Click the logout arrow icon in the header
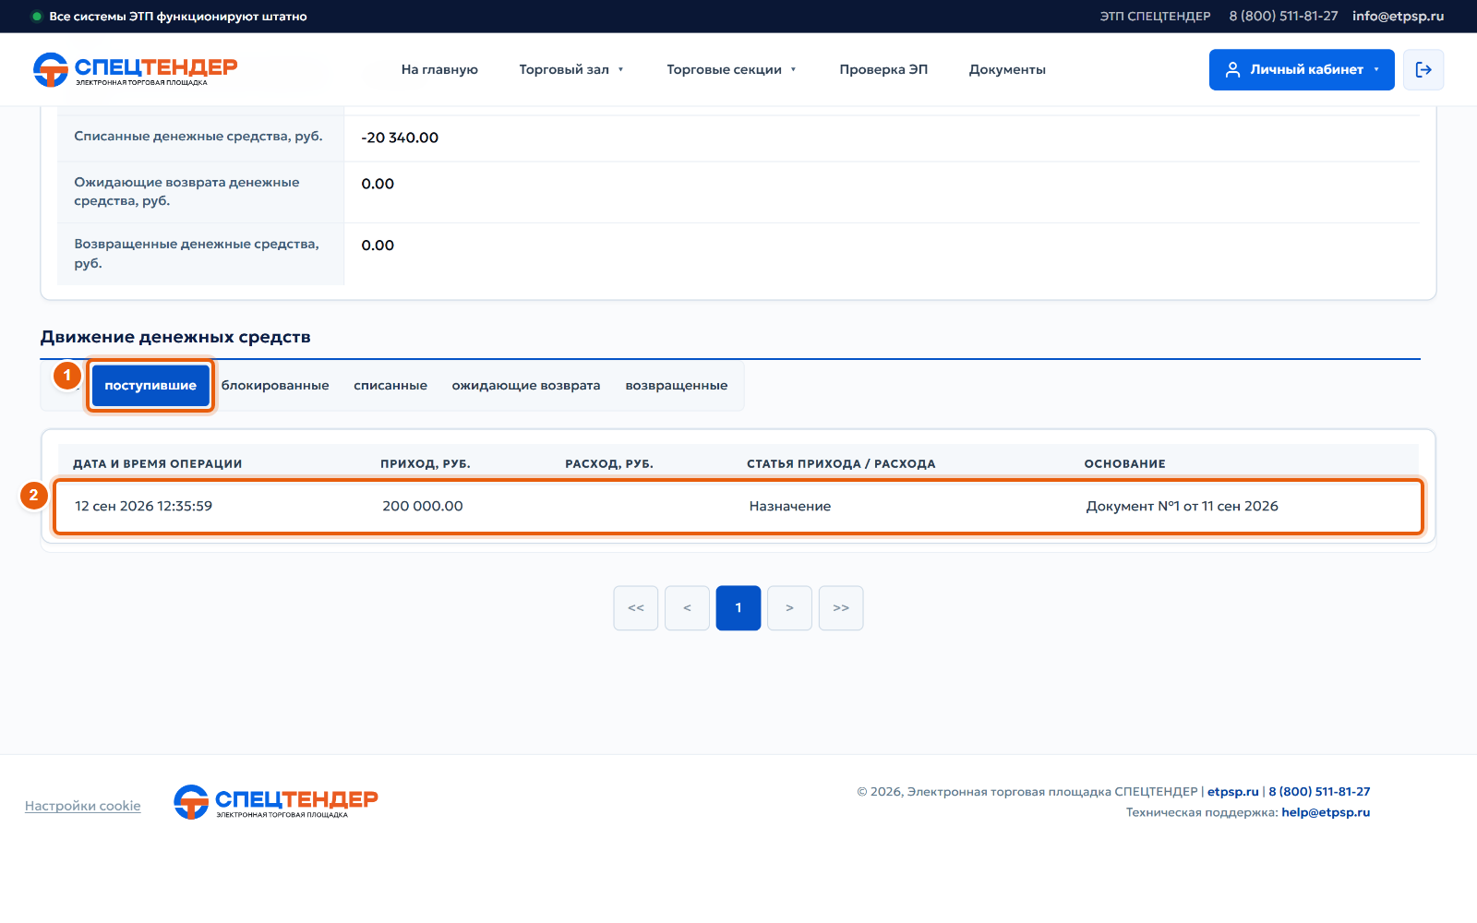The image size is (1477, 923). point(1423,69)
